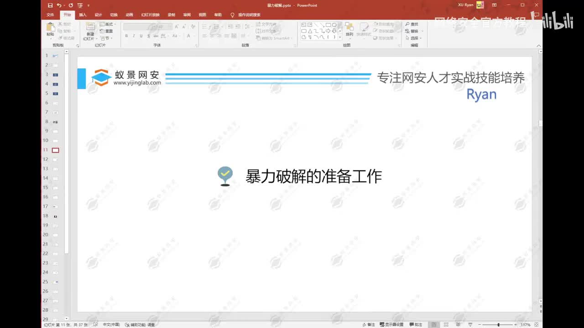Start slideshow from beginning via quick access icon
The width and height of the screenshot is (584, 328).
point(80,5)
